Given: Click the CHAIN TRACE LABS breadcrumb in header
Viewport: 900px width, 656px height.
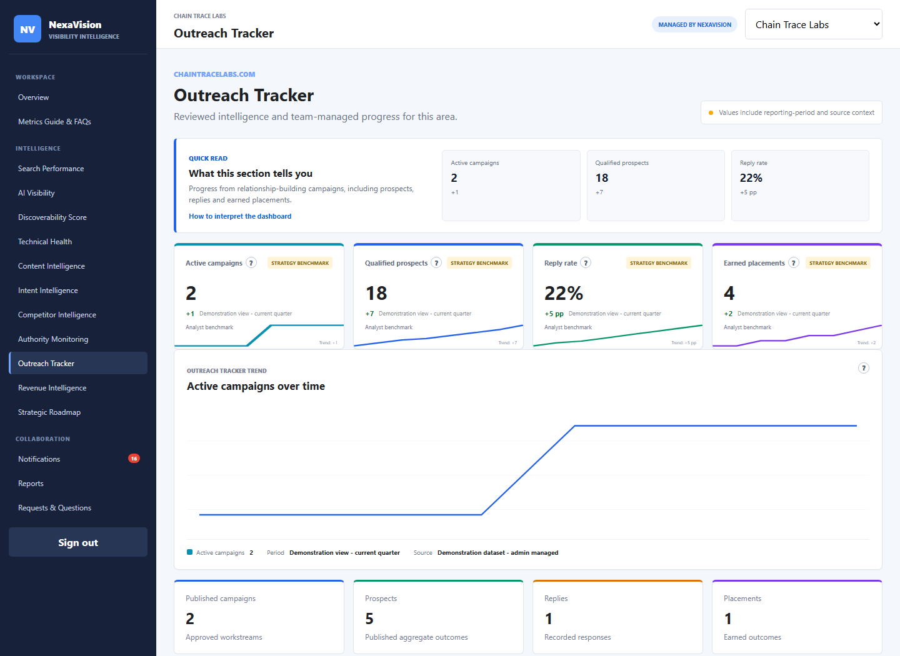Looking at the screenshot, I should 200,16.
